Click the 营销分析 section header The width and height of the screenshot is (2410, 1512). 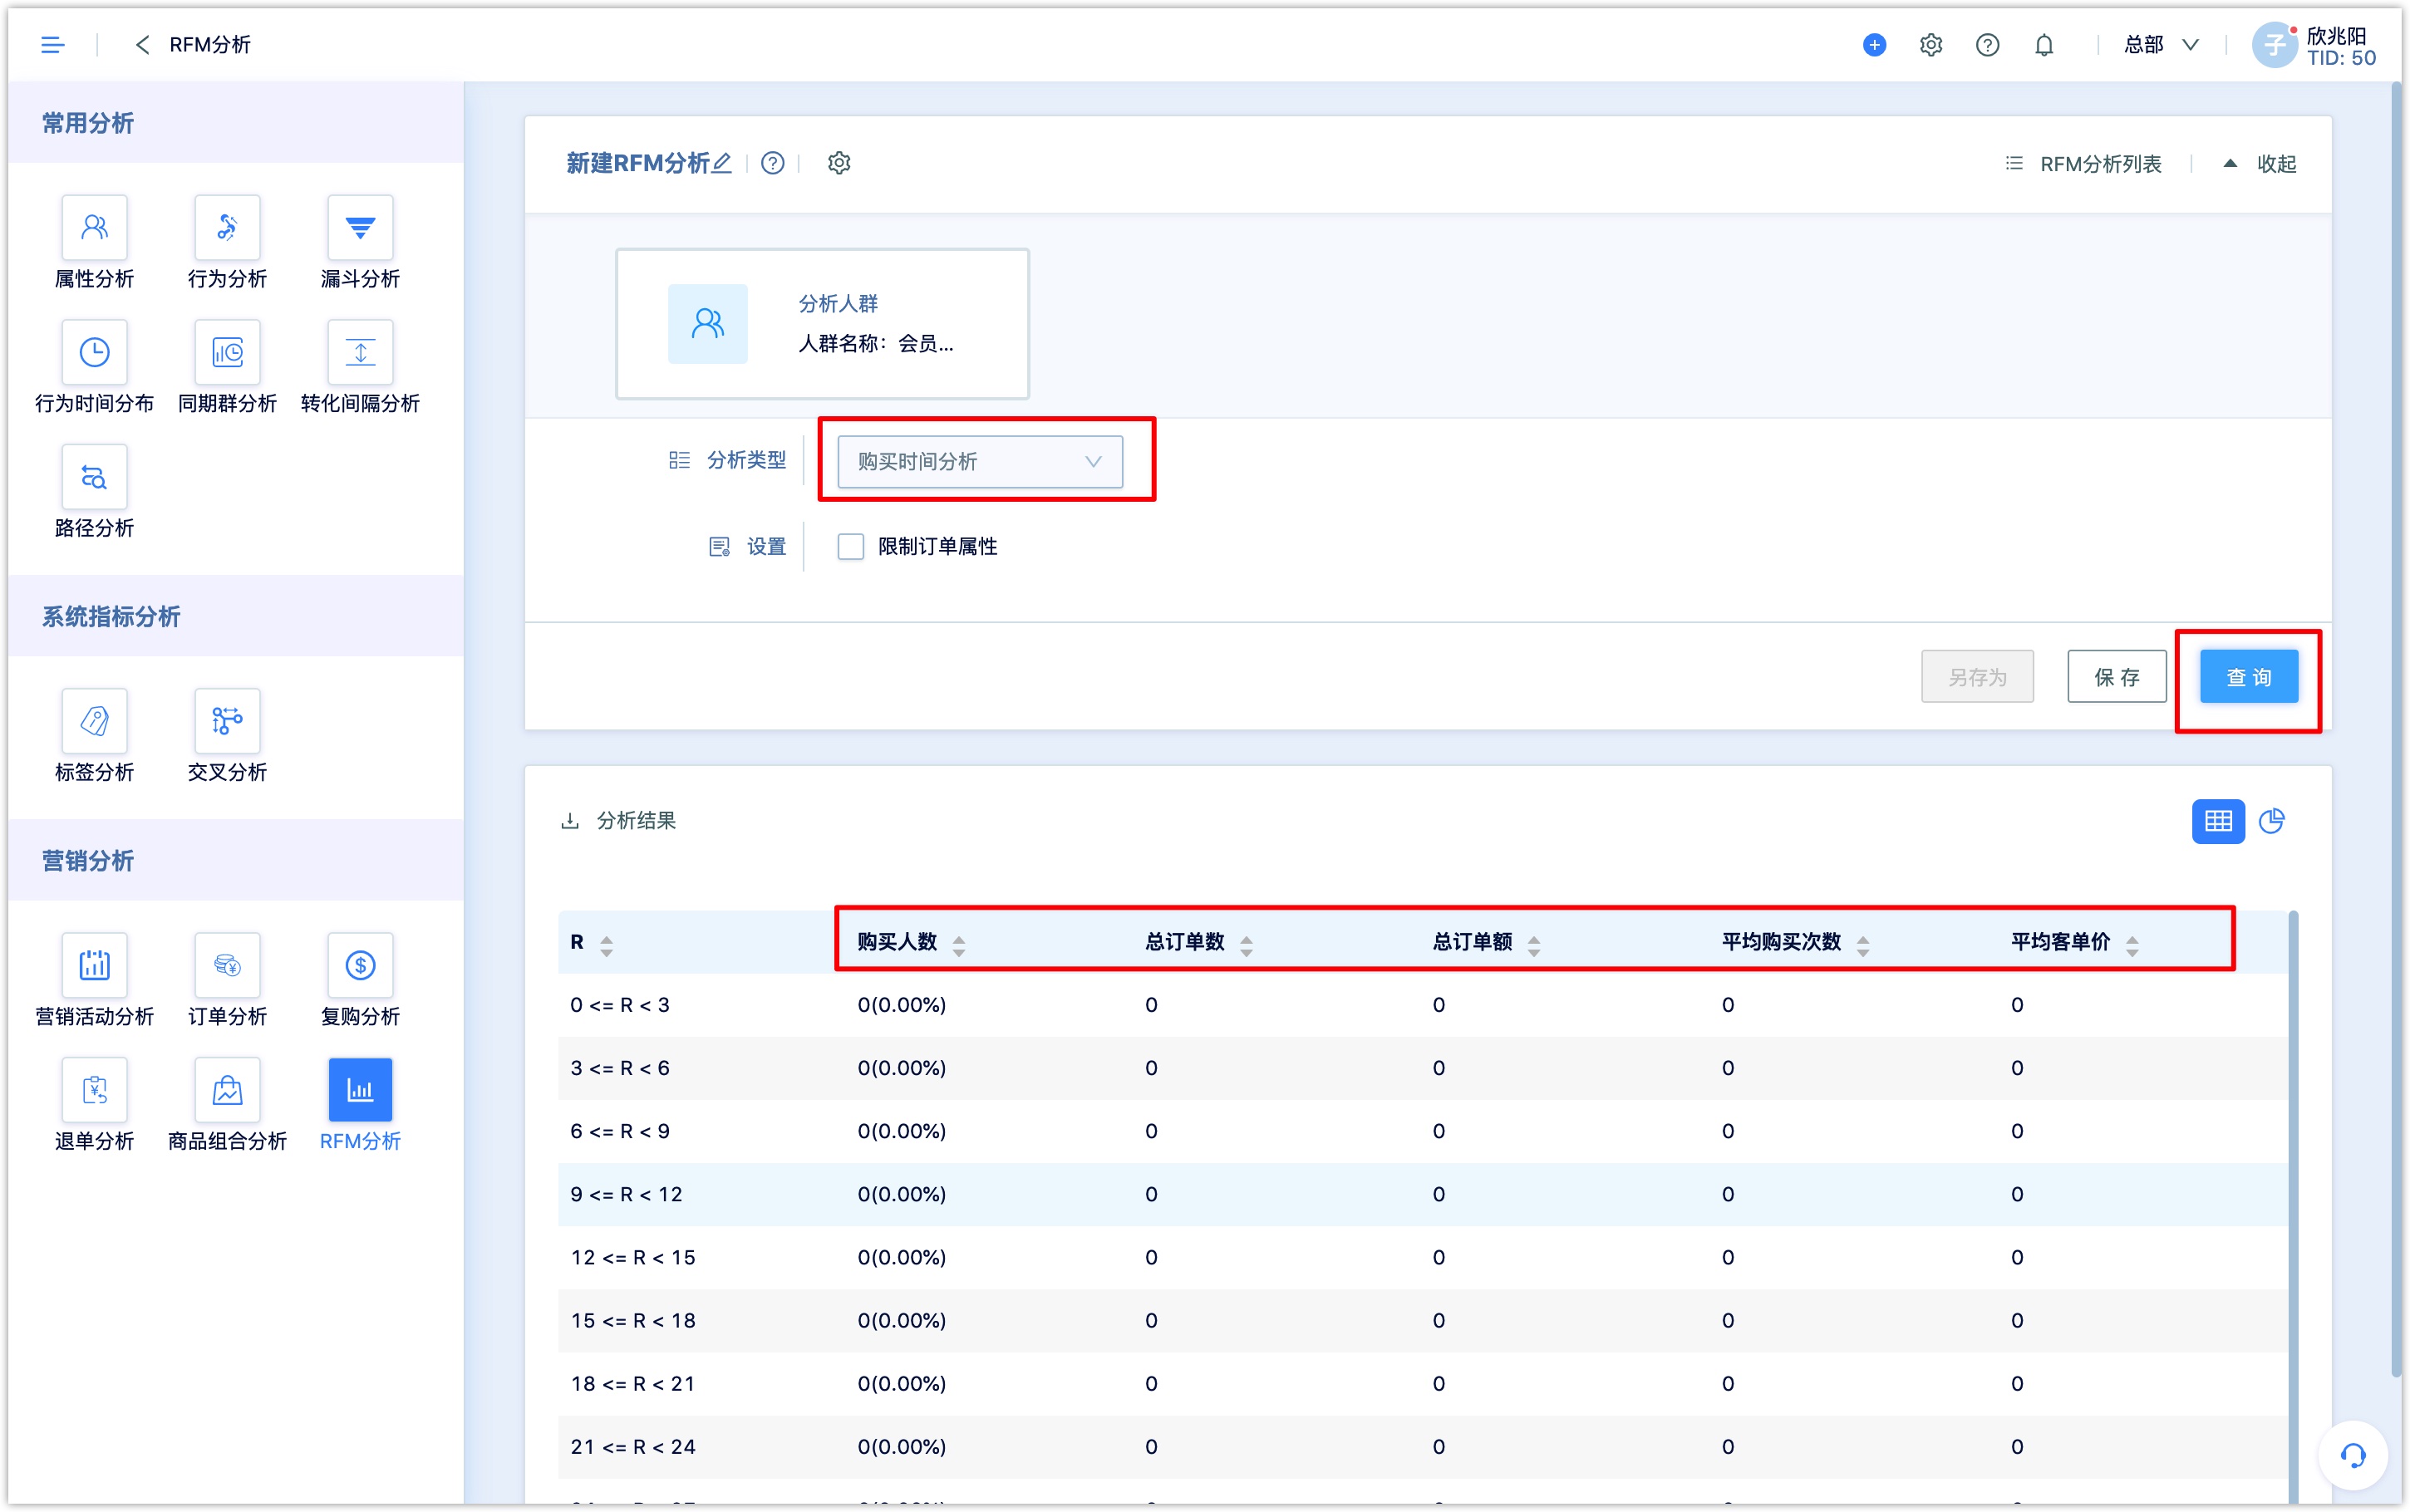coord(236,860)
